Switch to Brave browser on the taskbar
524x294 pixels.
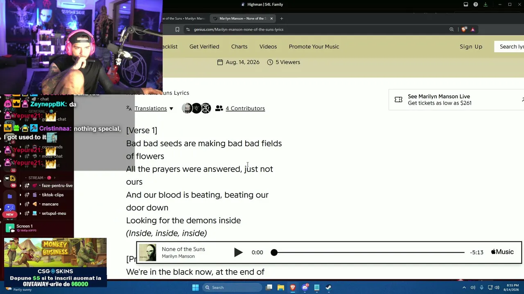[x=293, y=287]
